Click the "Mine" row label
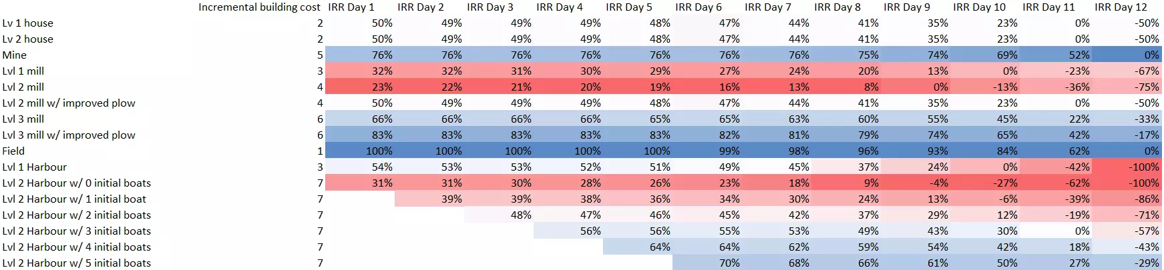Viewport: 1164px width, 270px height. pos(15,55)
